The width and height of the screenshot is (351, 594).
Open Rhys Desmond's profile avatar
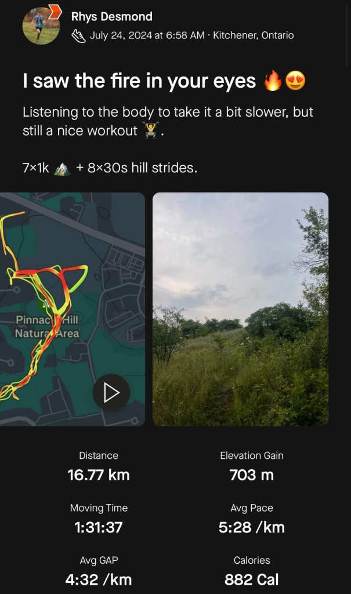(x=41, y=26)
